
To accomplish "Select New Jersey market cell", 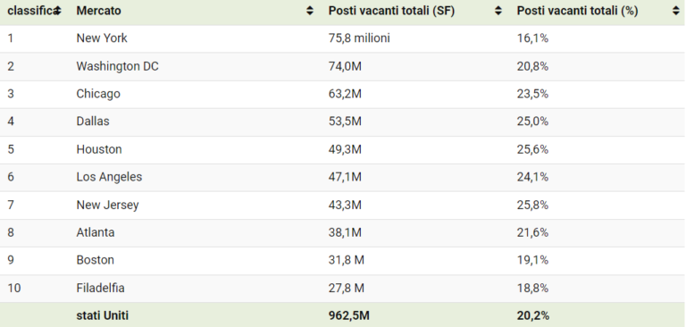I will click(107, 205).
